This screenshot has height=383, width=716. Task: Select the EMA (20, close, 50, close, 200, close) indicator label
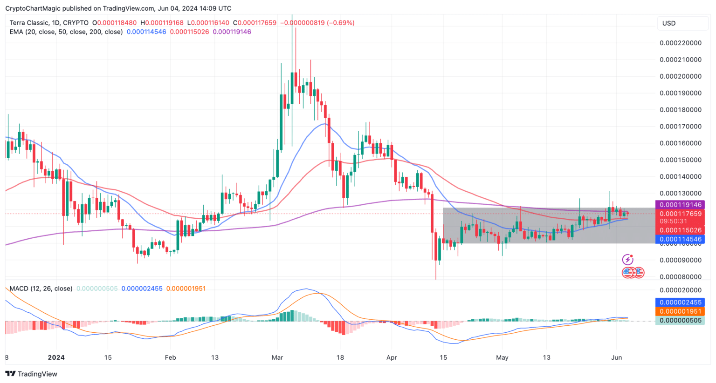(66, 32)
